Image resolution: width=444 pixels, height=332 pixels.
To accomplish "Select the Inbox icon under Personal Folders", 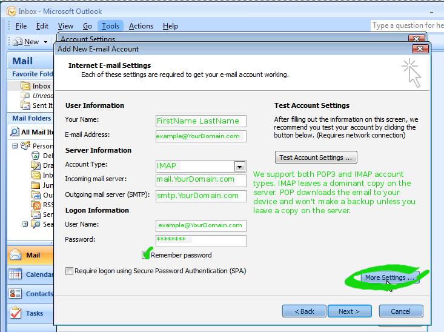I will tap(35, 175).
